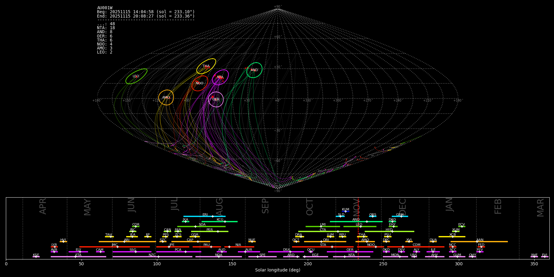Select the NZC shower bar in timeline
Image resolution: width=554 pixels, height=277 pixels.
click(x=152, y=257)
